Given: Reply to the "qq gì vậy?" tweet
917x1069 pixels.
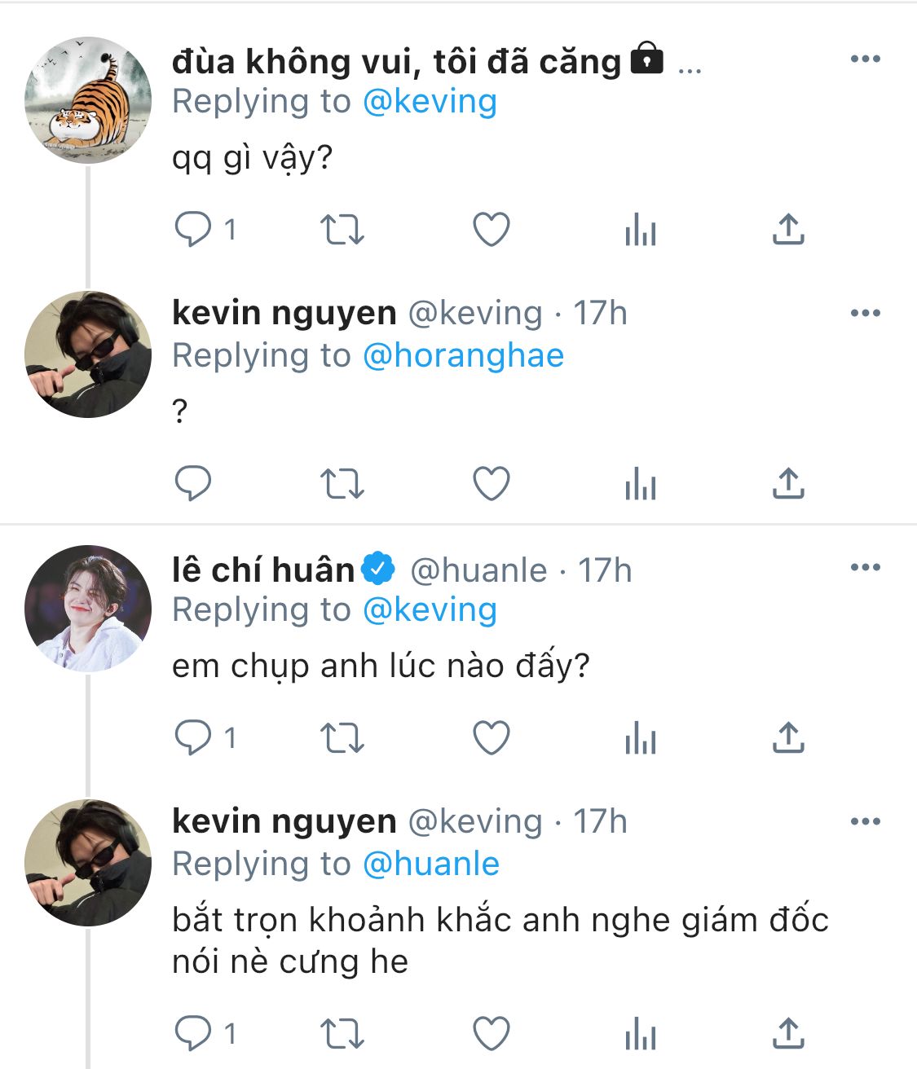Looking at the screenshot, I should 194,230.
